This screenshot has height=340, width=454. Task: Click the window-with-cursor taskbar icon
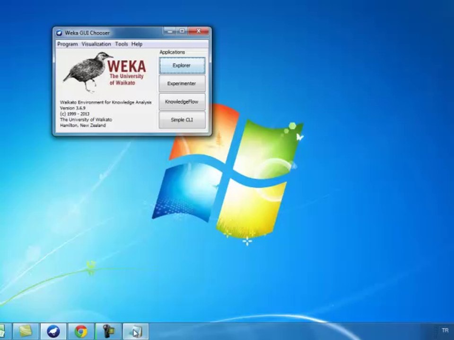point(136,331)
